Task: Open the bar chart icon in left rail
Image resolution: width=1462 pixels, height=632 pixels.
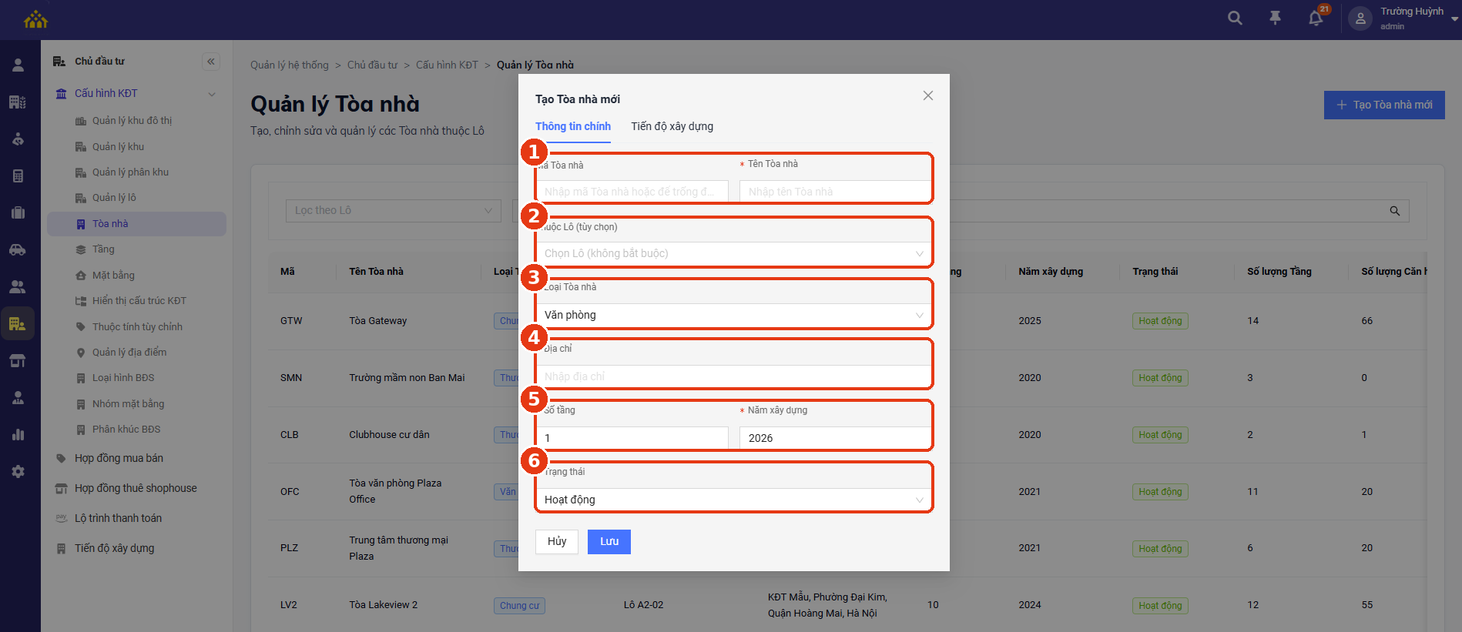Action: click(18, 434)
